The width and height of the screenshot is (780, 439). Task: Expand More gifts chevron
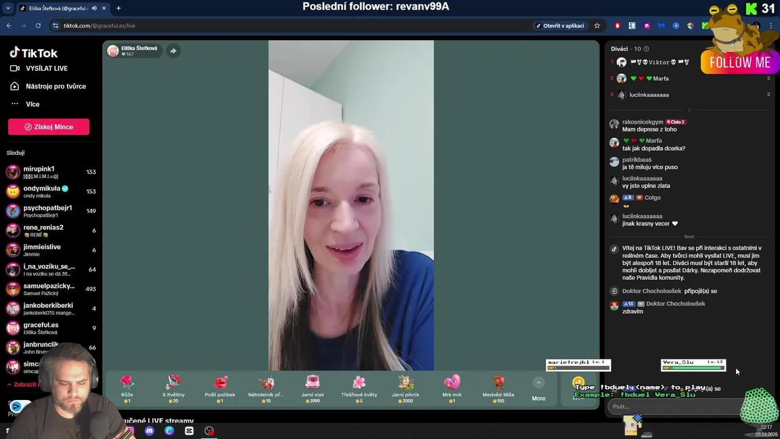click(538, 382)
